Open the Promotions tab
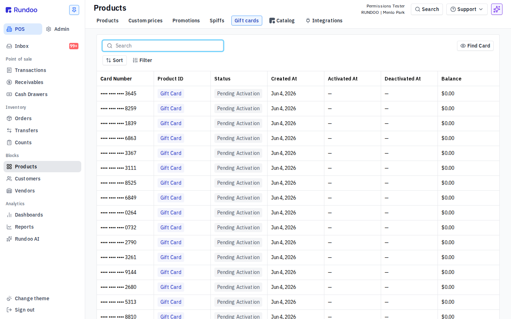This screenshot has height=319, width=511. [x=186, y=21]
